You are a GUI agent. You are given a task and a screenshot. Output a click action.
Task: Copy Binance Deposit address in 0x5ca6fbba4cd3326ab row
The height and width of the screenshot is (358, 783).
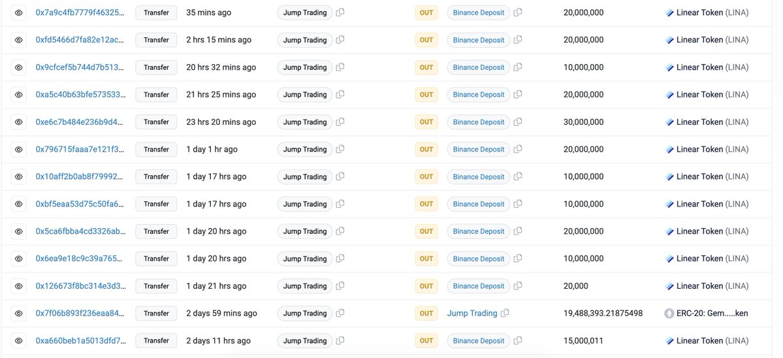pos(518,231)
